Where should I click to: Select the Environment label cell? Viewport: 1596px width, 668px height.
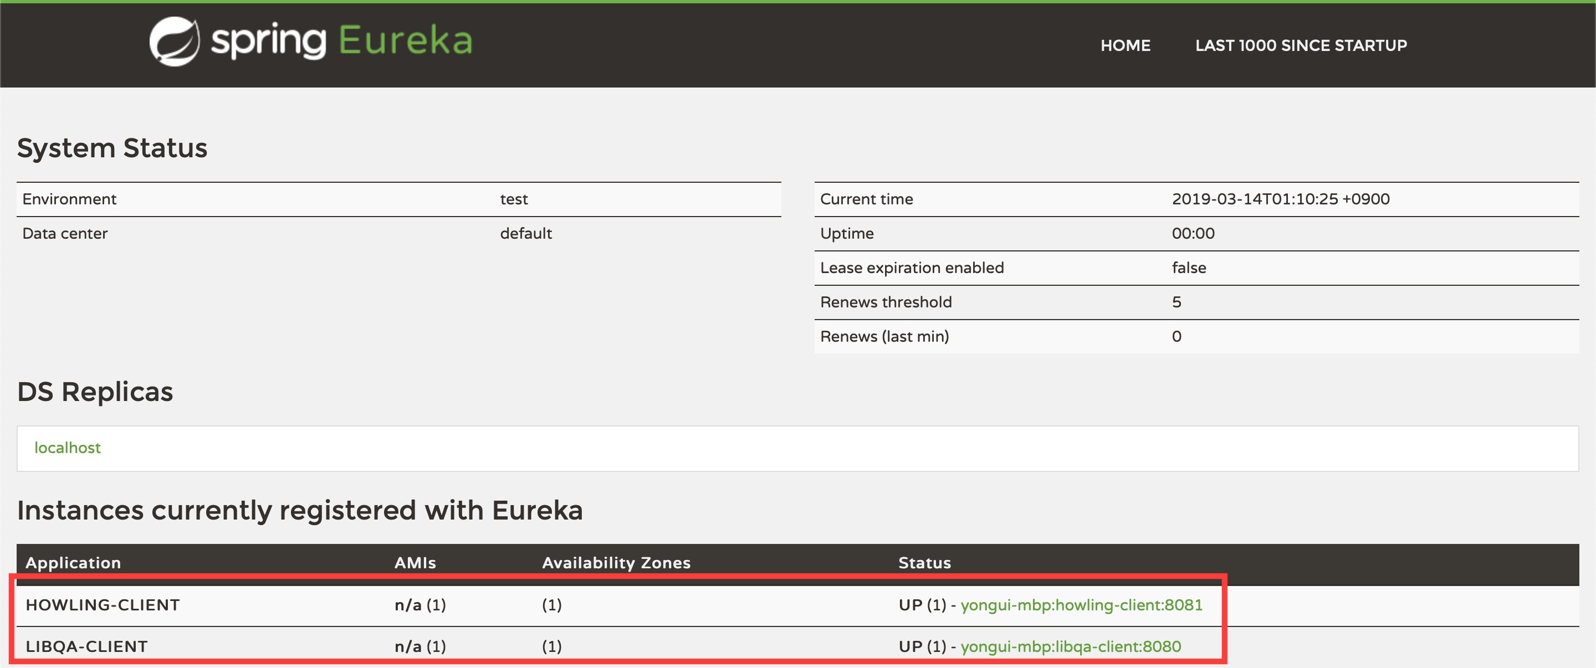click(69, 199)
